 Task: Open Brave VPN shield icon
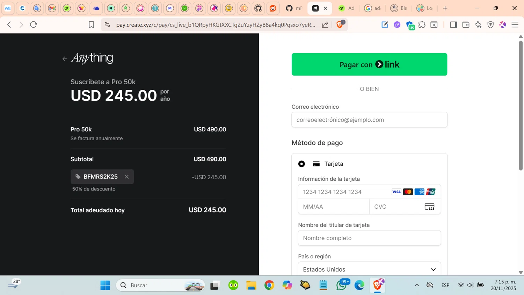[x=490, y=24]
